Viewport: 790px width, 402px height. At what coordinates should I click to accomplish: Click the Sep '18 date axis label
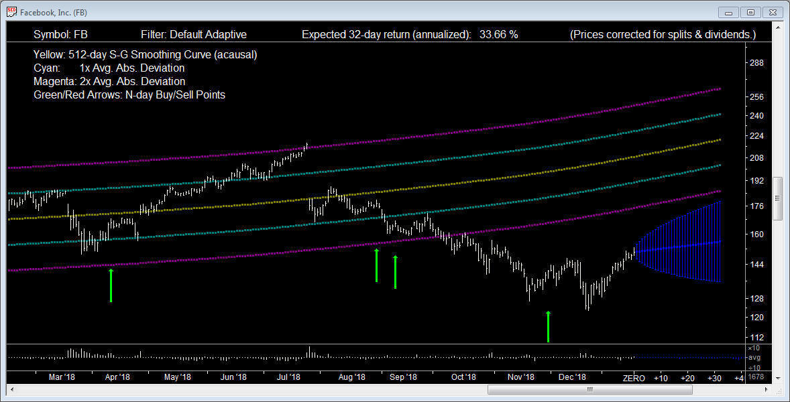coord(404,377)
